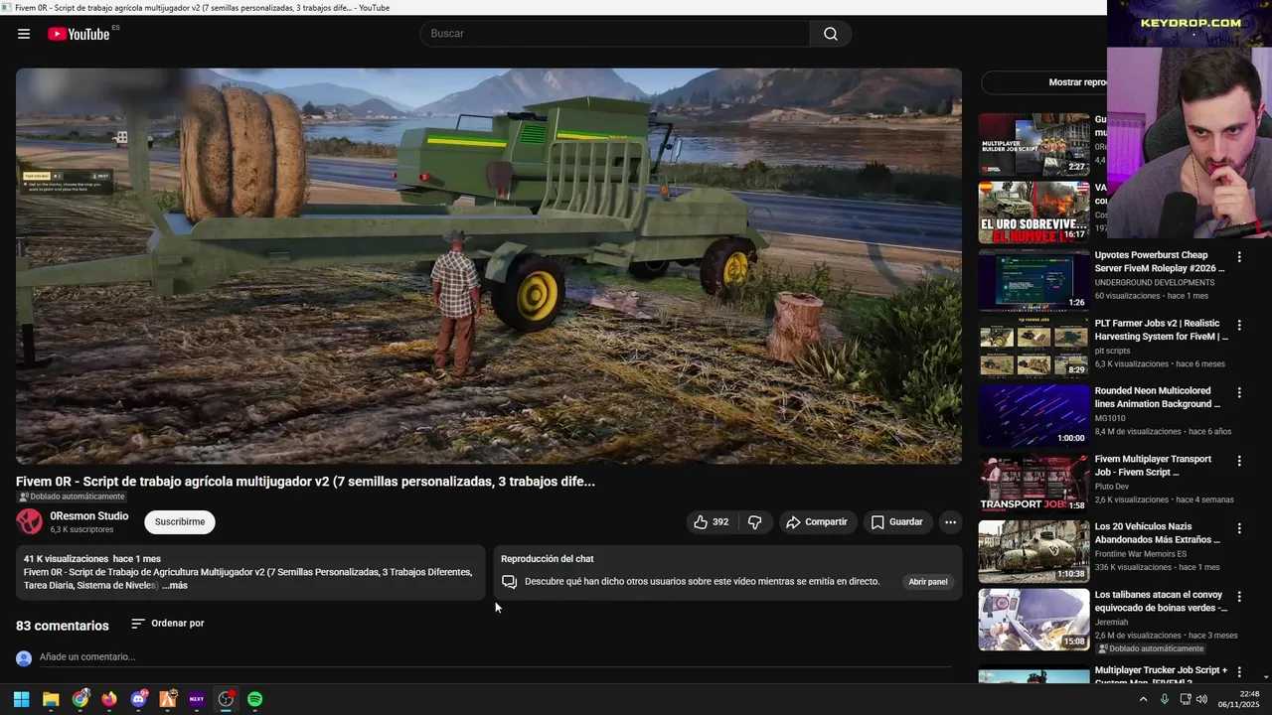Screen dimensions: 1272x715
Task: Open the purple NEXT app on taskbar
Action: click(197, 699)
